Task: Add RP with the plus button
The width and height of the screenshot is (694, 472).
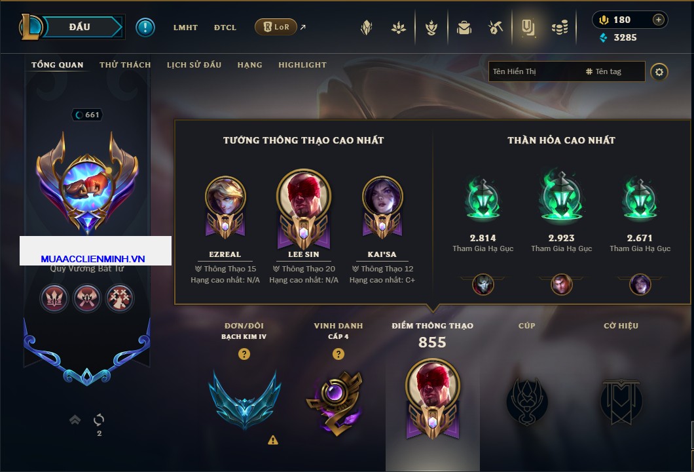Action: coord(659,20)
